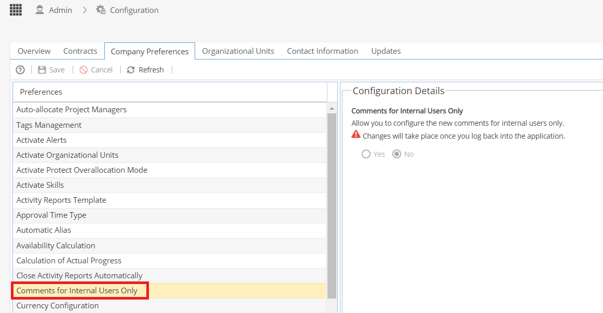Click the Refresh arrows icon
603x313 pixels.
coord(131,70)
